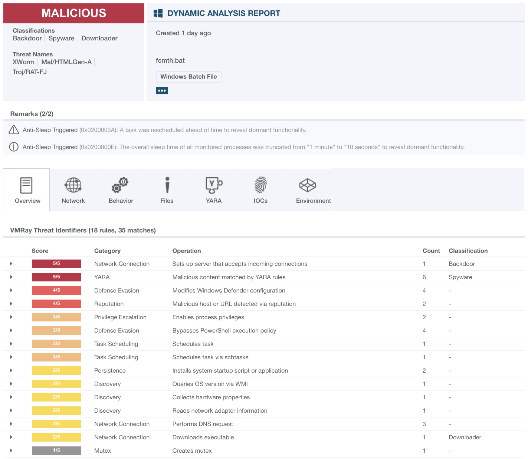The image size is (528, 459).
Task: Expand the 'Installs system startup script' row
Action: point(11,370)
